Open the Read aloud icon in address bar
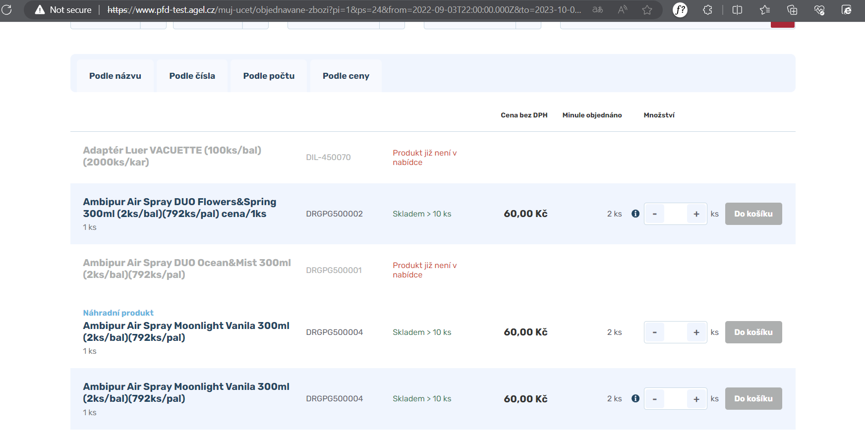Viewport: 865px width, 437px height. click(x=623, y=10)
